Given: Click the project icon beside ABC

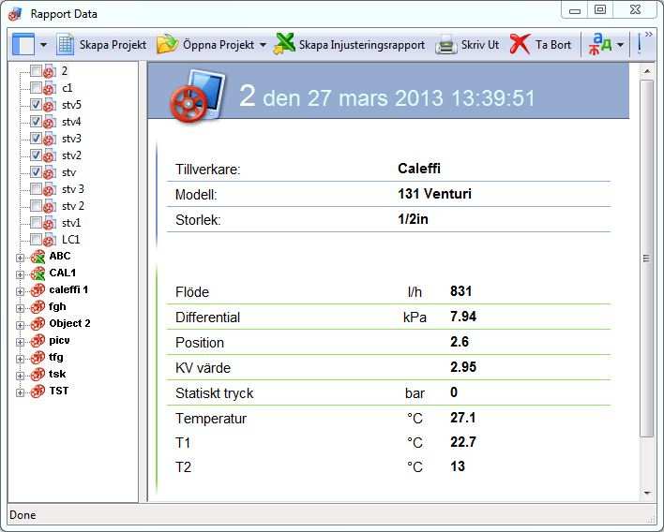Looking at the screenshot, I should click(x=38, y=257).
